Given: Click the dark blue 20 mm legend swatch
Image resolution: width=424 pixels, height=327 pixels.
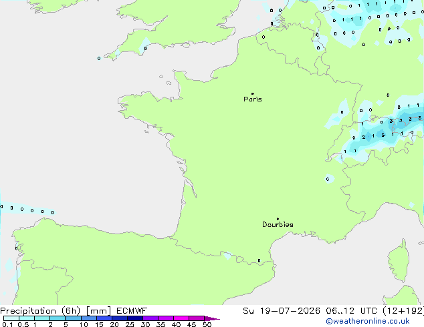Looking at the screenshot, I should click(120, 318).
